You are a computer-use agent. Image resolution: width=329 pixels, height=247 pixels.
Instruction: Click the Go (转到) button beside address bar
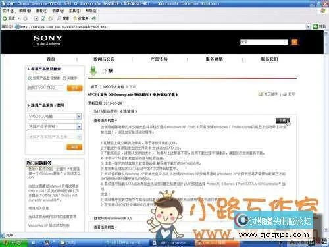tap(320, 26)
